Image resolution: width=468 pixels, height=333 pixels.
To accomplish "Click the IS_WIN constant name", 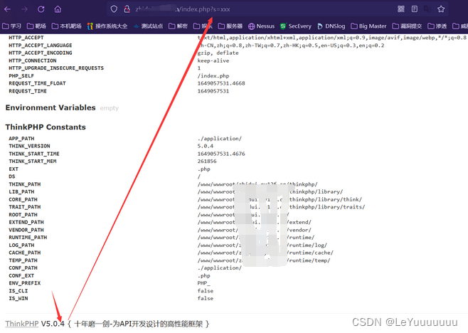I will [x=18, y=298].
